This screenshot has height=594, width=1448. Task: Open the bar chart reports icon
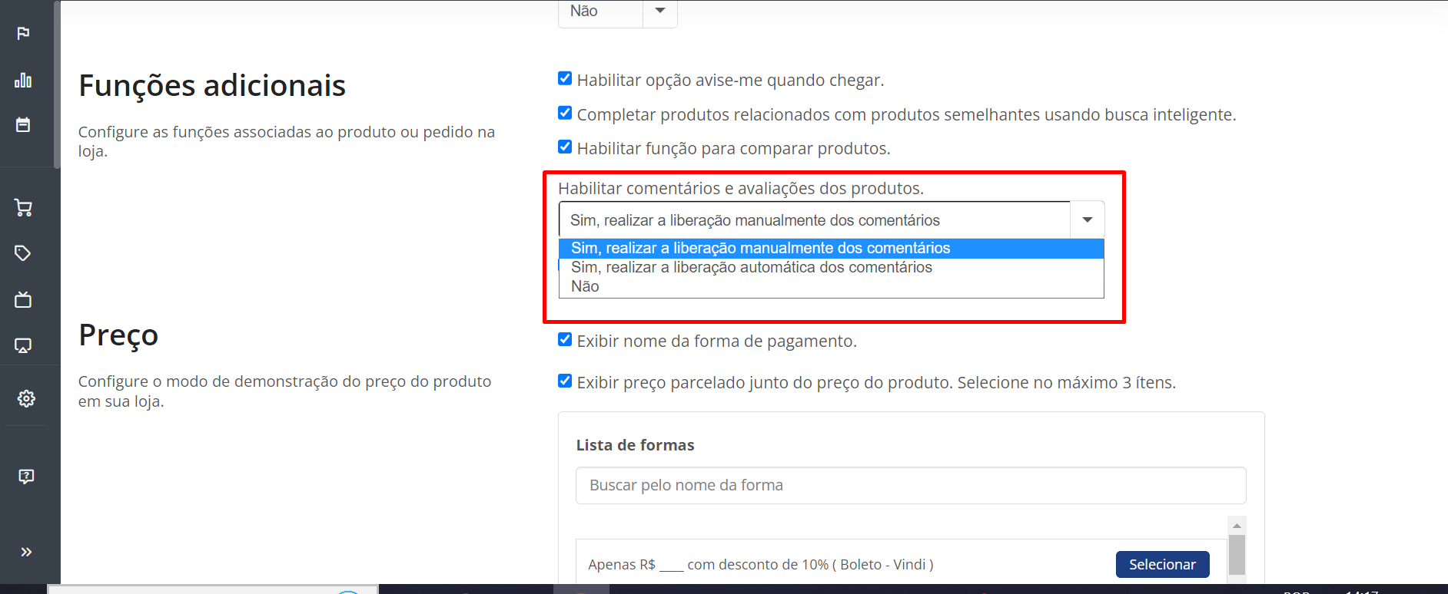click(x=23, y=80)
